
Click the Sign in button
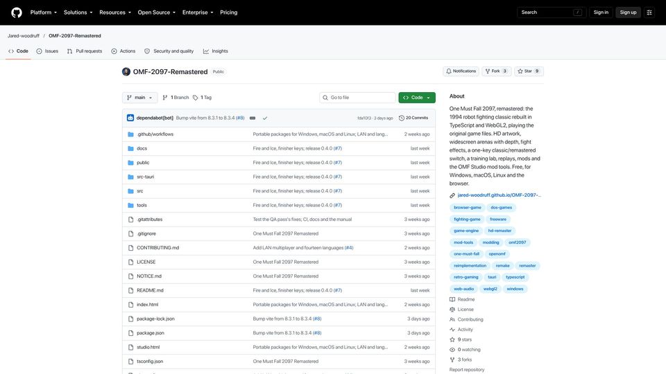pos(601,12)
